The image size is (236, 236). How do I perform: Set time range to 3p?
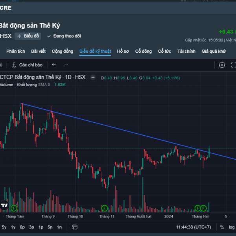(x=31, y=227)
